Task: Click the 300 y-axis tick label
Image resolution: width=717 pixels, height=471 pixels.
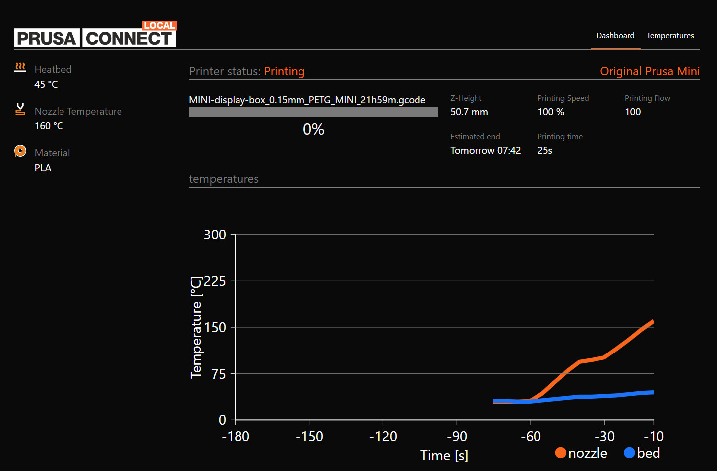Action: [x=215, y=235]
